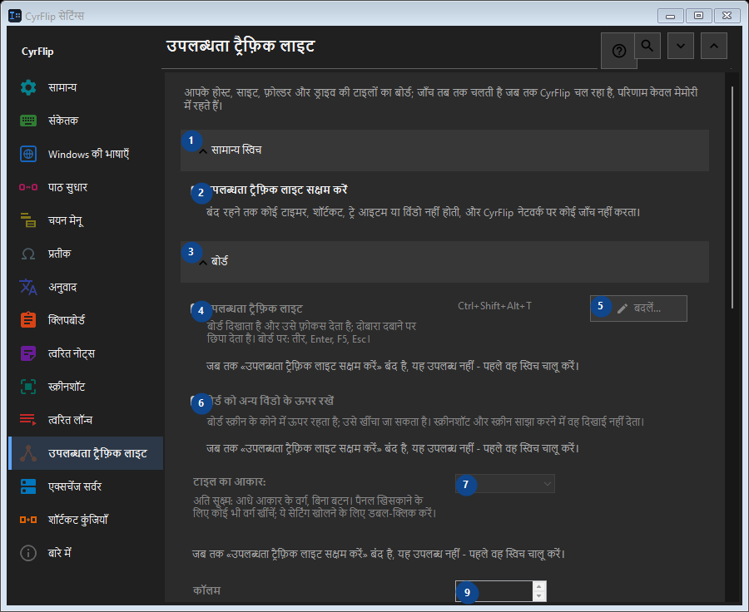749x612 pixels.
Task: Click the CyrFlip app icon in title bar
Action: (15, 16)
